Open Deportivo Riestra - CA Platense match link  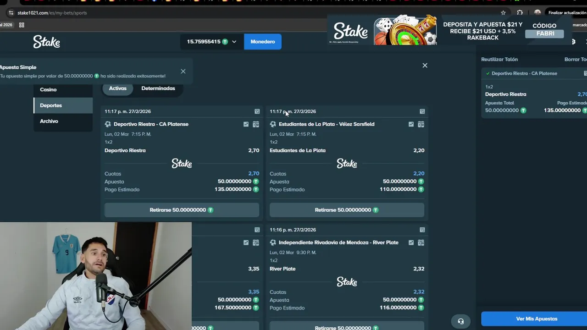click(x=151, y=124)
